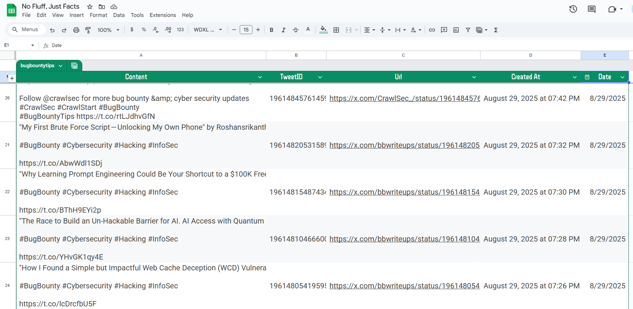
Task: Open the Tools menu
Action: point(137,15)
